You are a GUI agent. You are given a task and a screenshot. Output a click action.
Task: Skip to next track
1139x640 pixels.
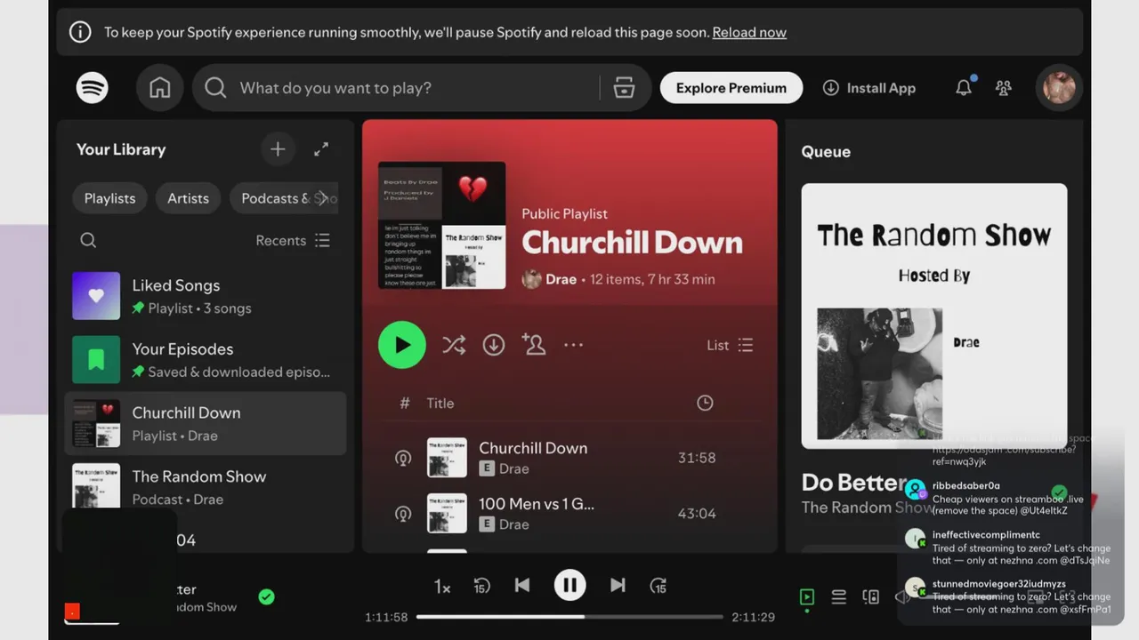tap(618, 585)
